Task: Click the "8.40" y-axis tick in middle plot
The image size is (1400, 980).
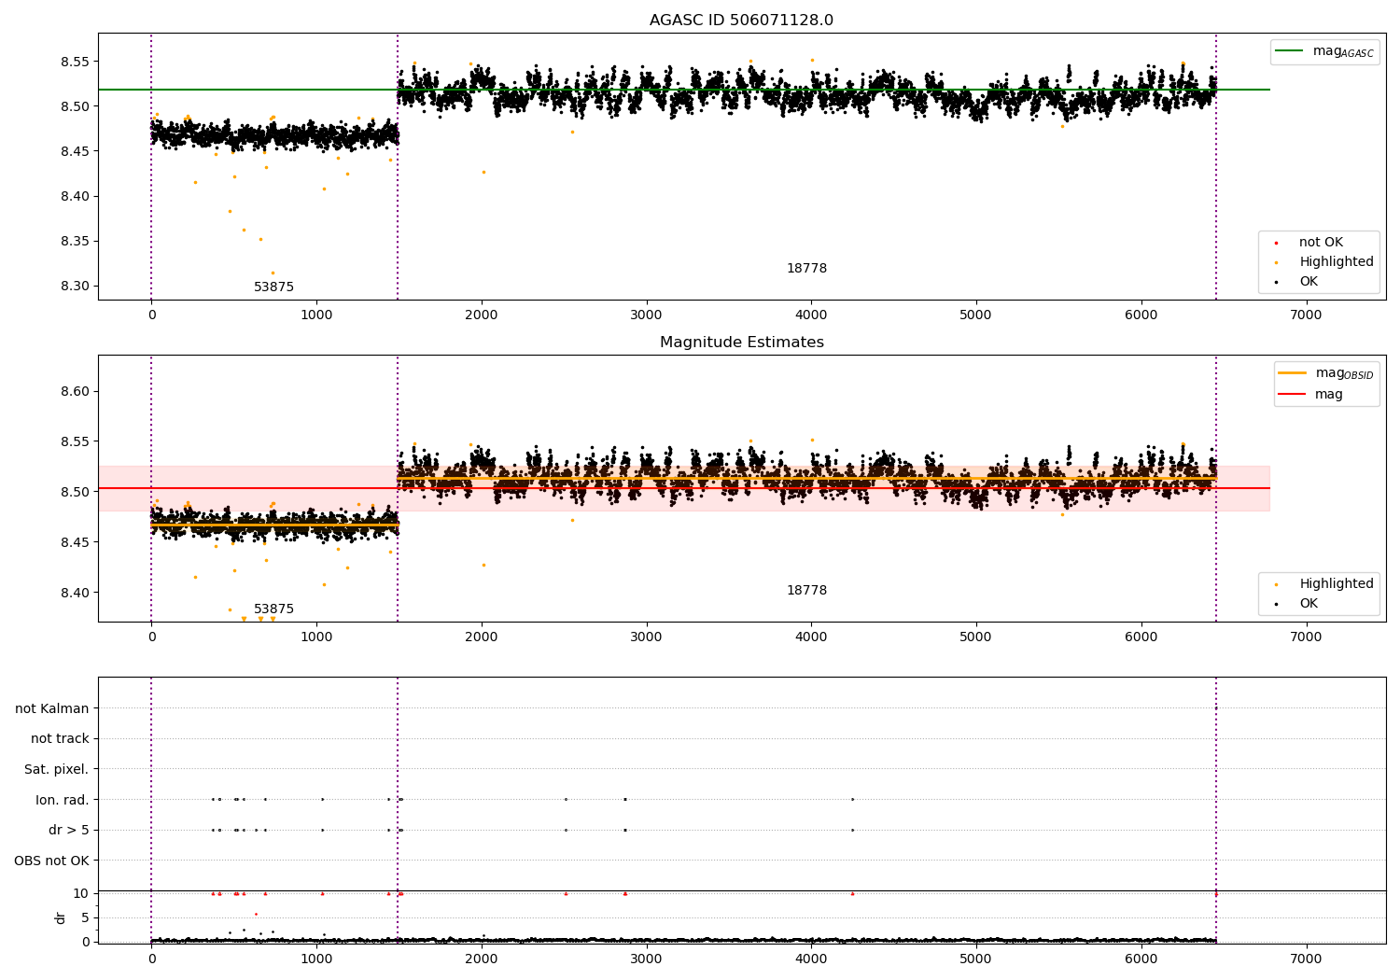Action: pos(76,594)
